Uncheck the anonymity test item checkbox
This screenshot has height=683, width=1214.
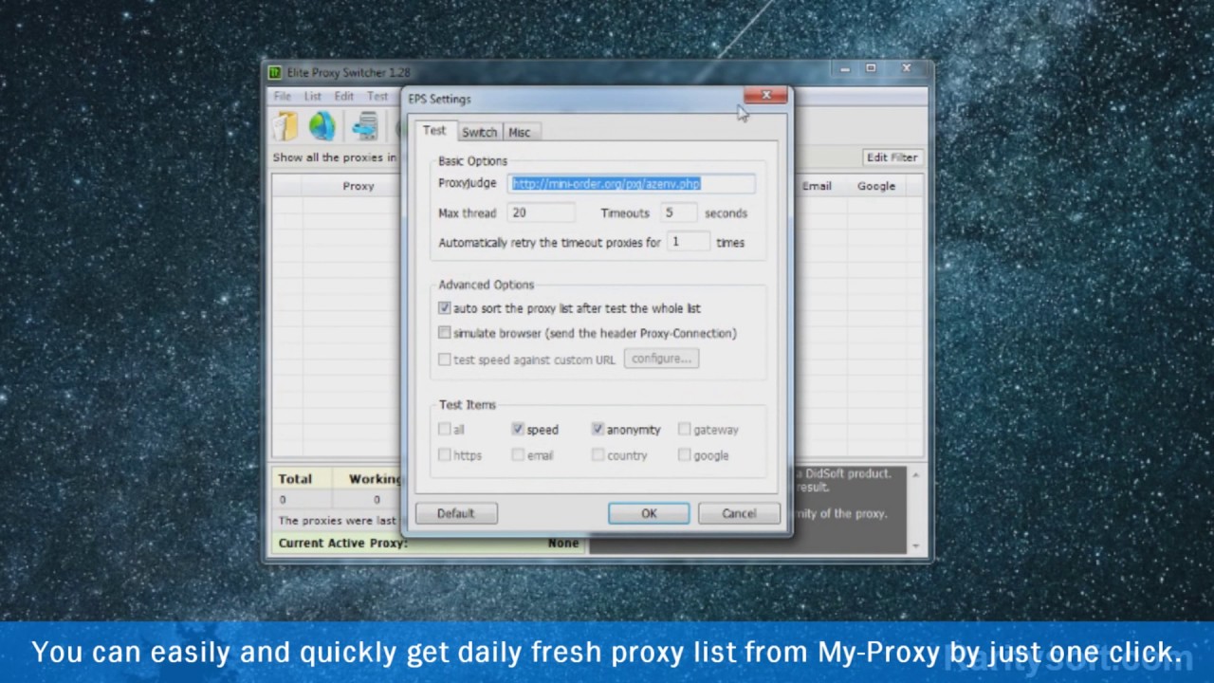point(598,430)
